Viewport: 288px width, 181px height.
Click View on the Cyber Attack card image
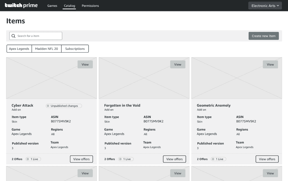point(85,64)
